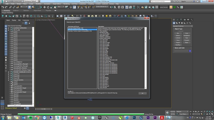Toggle the scene explorer lock icon
Viewport: 214px width, 120px height.
coord(29,23)
